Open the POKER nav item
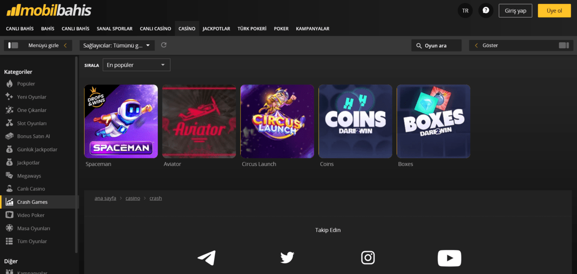 pos(281,29)
